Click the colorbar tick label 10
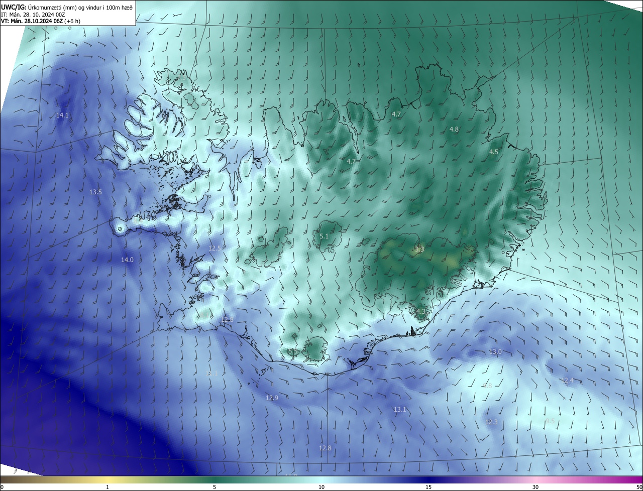The width and height of the screenshot is (643, 491). point(321,487)
